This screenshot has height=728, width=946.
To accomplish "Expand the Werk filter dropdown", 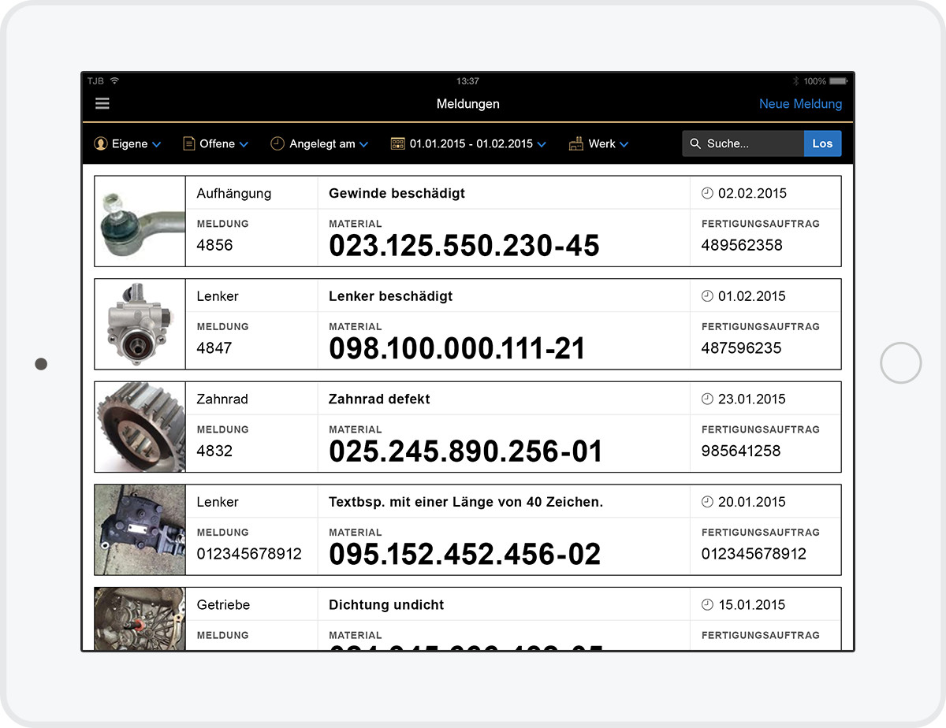I will (x=625, y=144).
